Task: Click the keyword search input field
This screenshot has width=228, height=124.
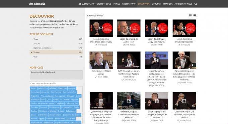Action: click(51, 83)
